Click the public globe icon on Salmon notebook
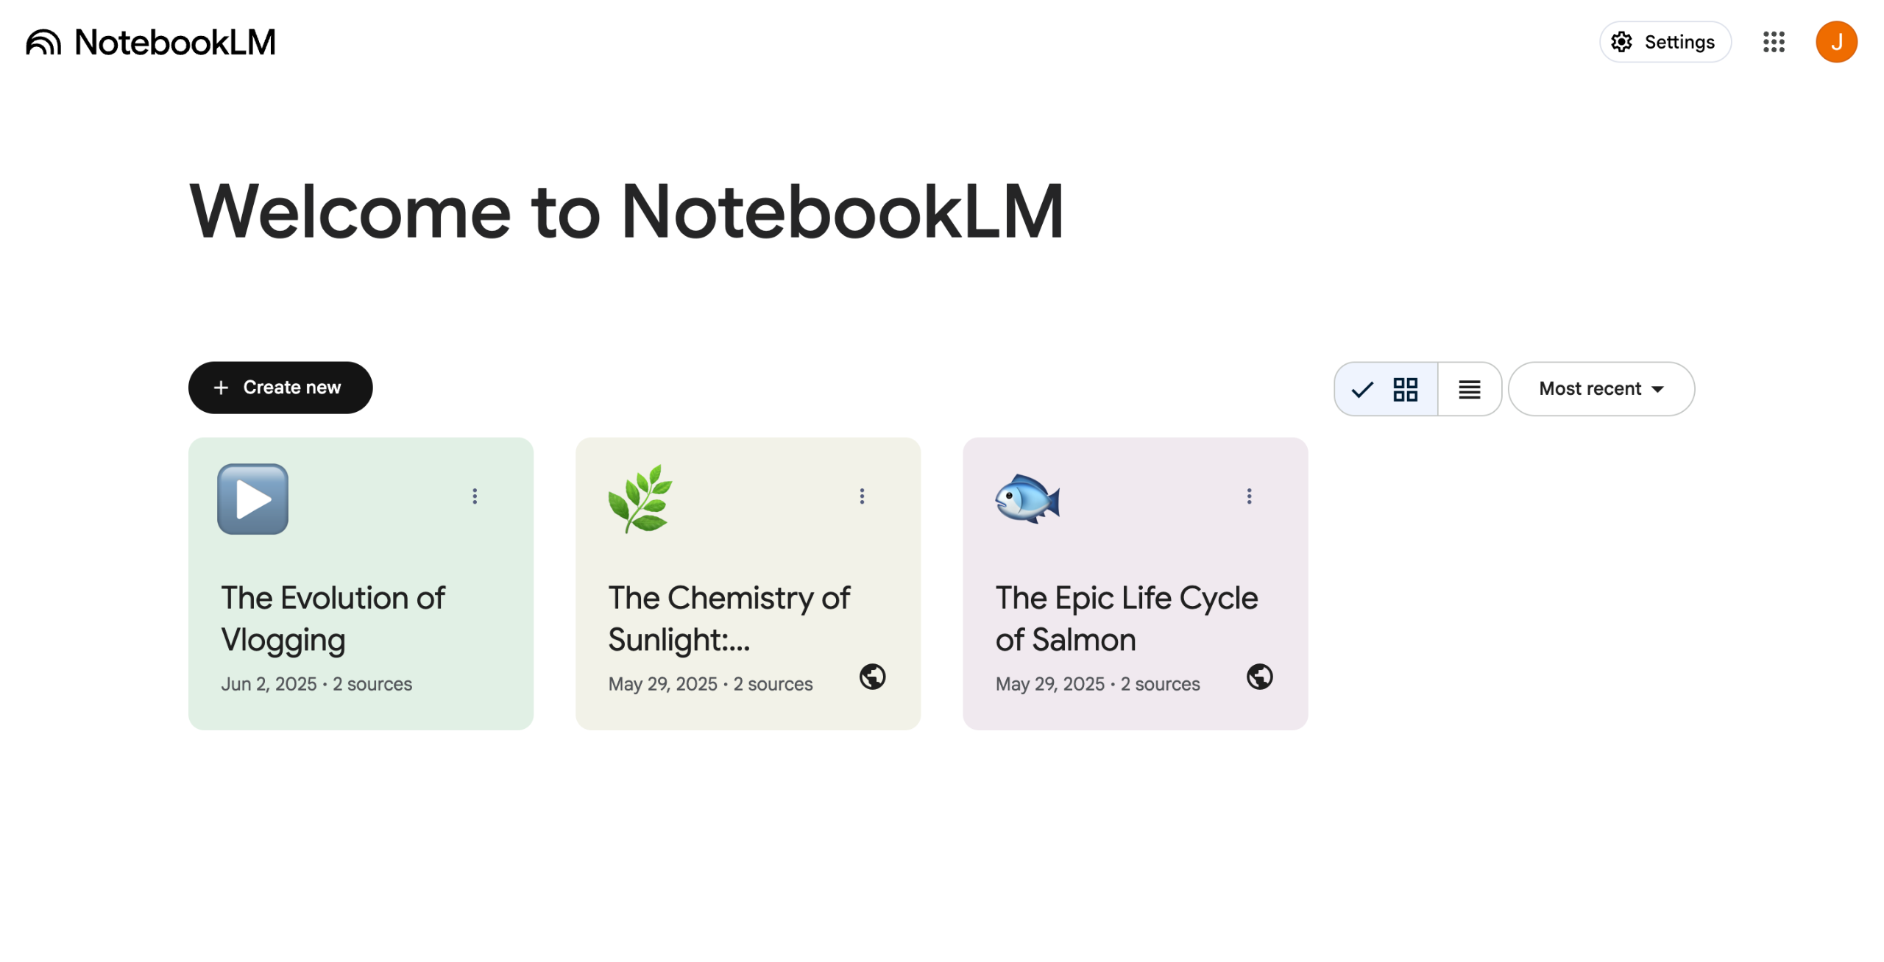Screen dimensions: 1884x962 point(1259,676)
